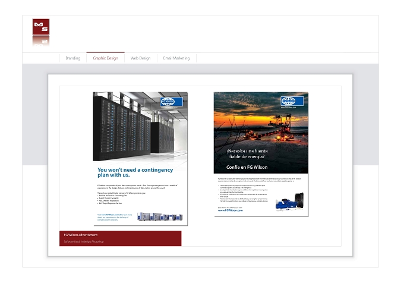Click the MS logo icon
This screenshot has height=286, width=404.
coord(41,27)
